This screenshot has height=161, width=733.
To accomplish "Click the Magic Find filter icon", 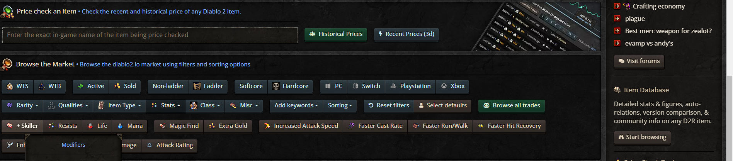I will (163, 126).
